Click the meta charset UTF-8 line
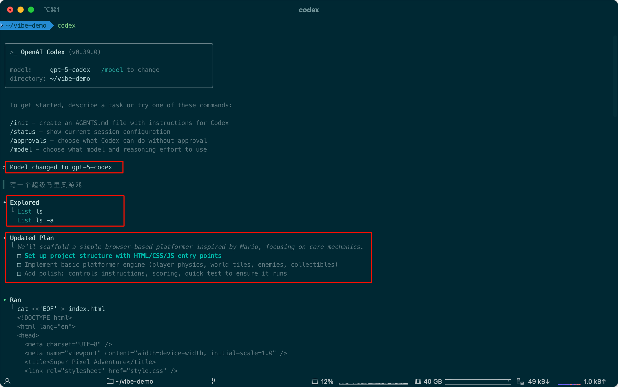The image size is (618, 387). point(68,344)
